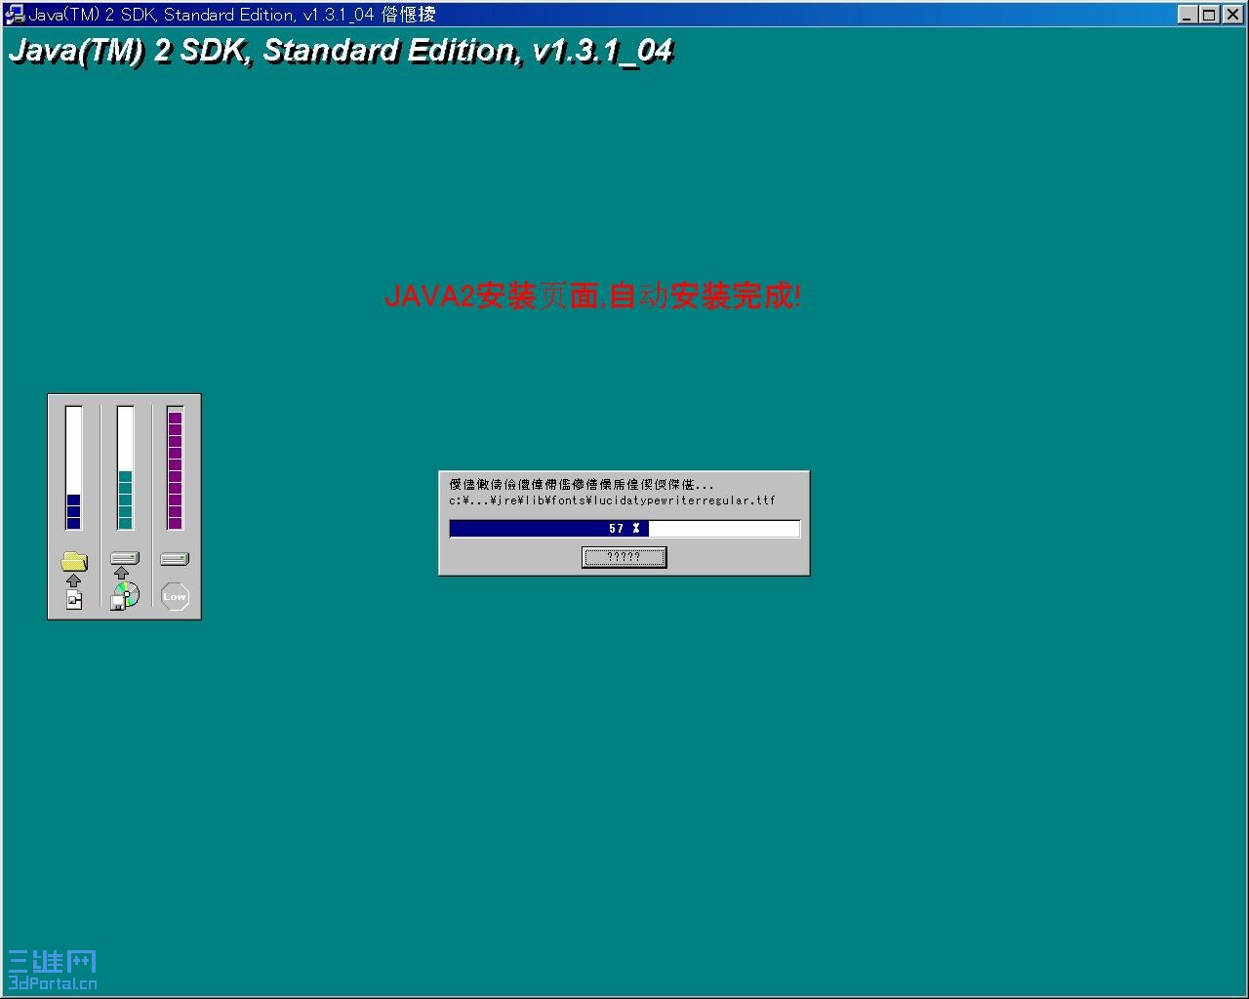The height and width of the screenshot is (999, 1249).
Task: Click the purple disk-space gauge above the Low sign
Action: (176, 468)
